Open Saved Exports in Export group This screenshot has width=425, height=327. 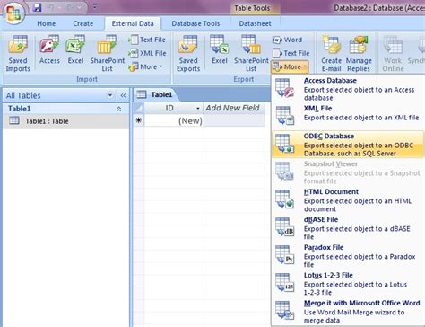pyautogui.click(x=188, y=53)
